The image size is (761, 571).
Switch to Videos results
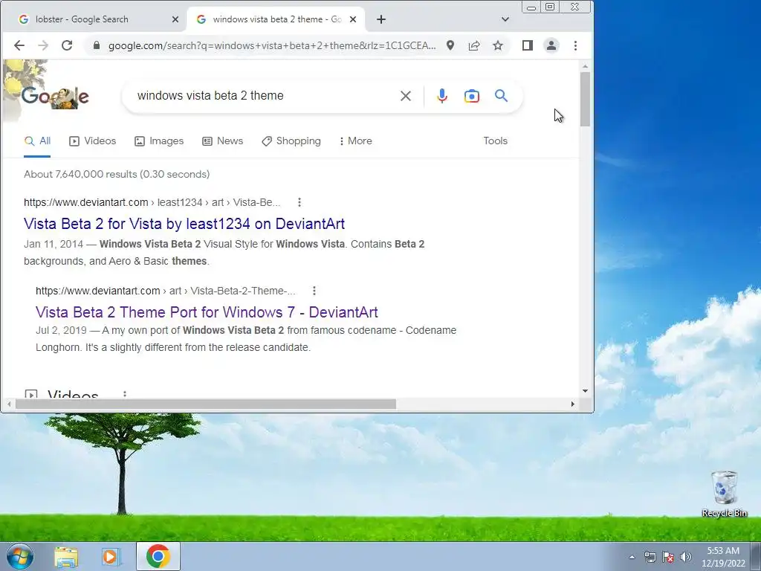point(93,141)
